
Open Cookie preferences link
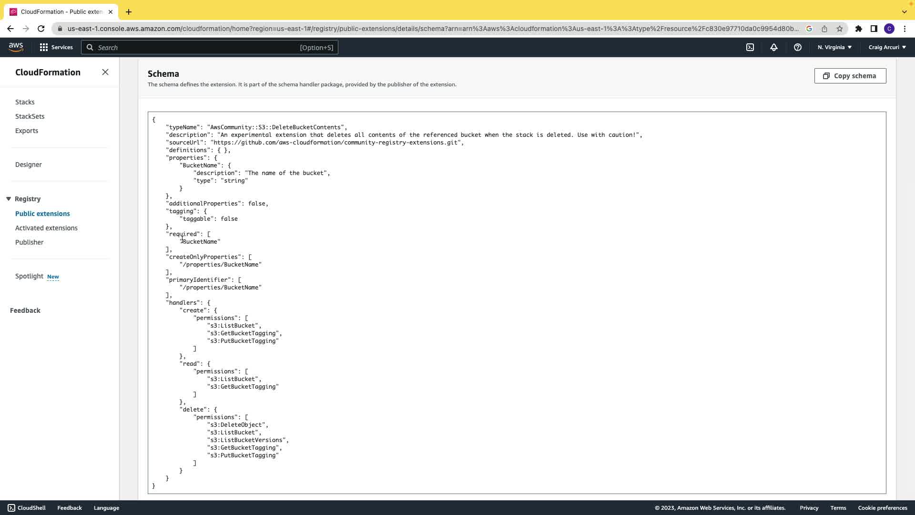882,508
